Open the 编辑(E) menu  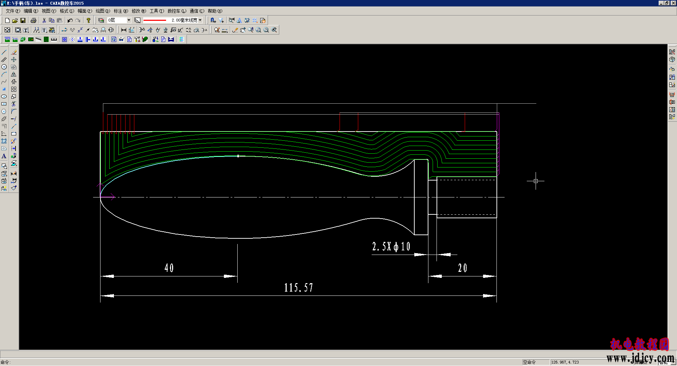point(31,11)
